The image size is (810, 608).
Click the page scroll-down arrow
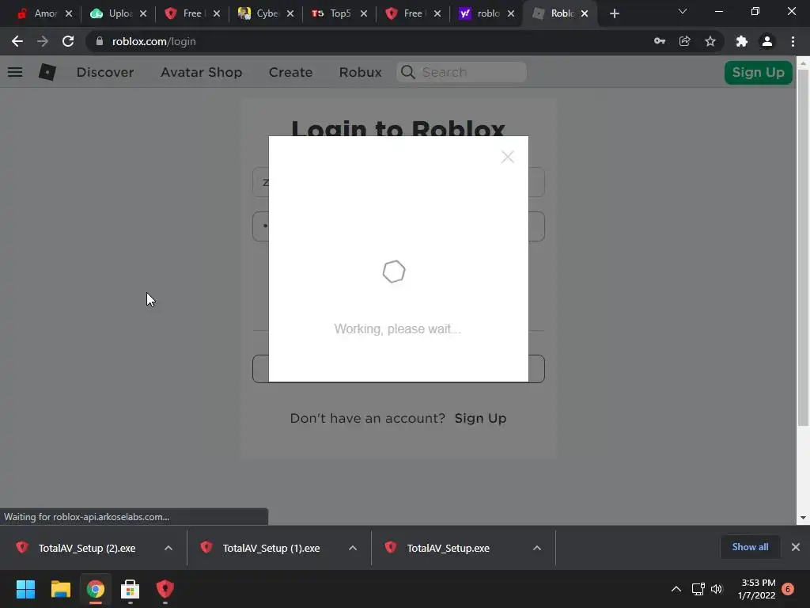(x=803, y=518)
